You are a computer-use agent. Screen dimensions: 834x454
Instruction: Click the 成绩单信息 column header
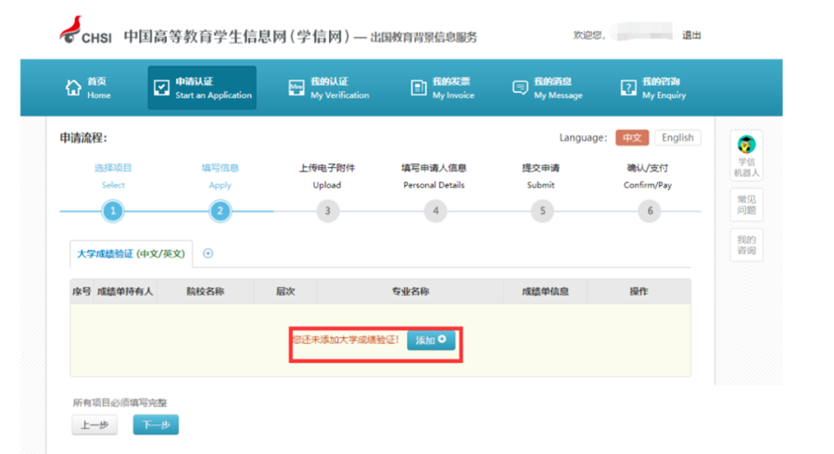click(545, 291)
